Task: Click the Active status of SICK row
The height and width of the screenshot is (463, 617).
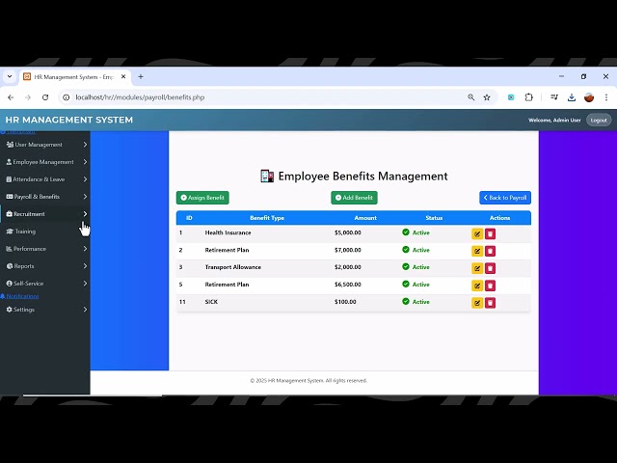Action: (x=416, y=302)
